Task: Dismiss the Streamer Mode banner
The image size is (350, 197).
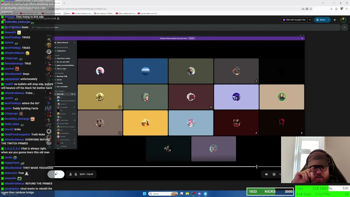Action: point(302,38)
